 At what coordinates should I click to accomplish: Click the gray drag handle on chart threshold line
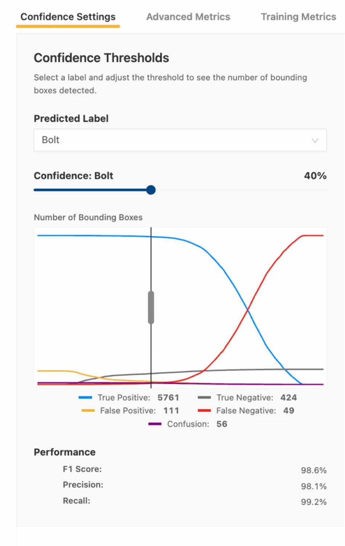click(151, 307)
